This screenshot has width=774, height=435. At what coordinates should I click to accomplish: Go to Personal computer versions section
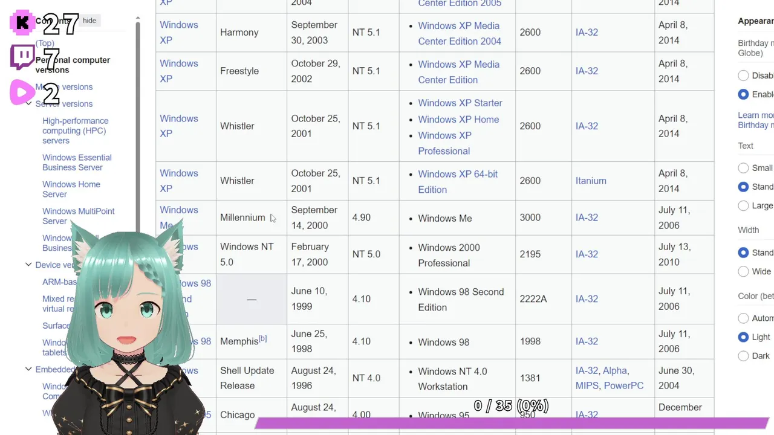tap(73, 65)
